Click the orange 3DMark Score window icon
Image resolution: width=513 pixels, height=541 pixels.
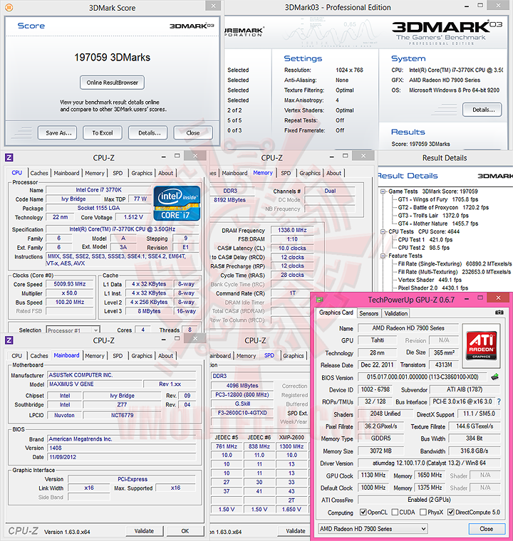click(9, 7)
